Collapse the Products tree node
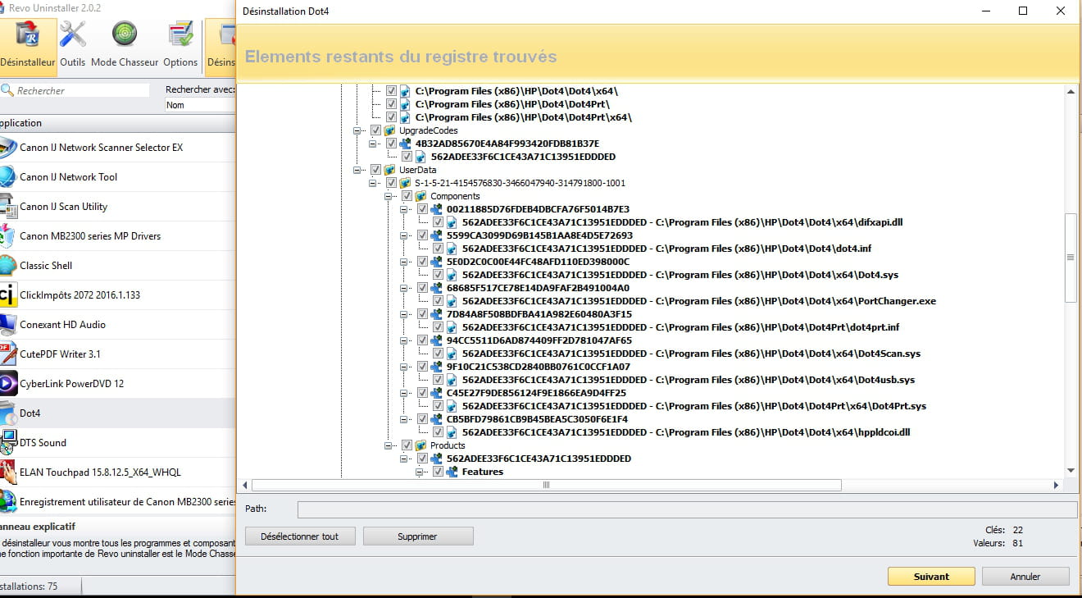 (389, 445)
